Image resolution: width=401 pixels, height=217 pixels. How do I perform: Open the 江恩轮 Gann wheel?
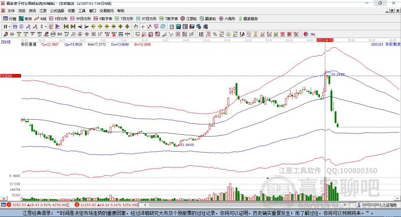coord(189,19)
